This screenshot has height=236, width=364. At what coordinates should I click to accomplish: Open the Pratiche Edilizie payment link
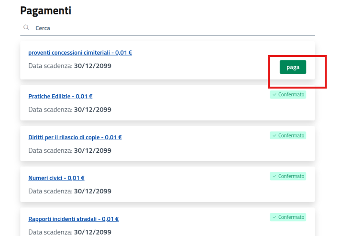coord(60,96)
